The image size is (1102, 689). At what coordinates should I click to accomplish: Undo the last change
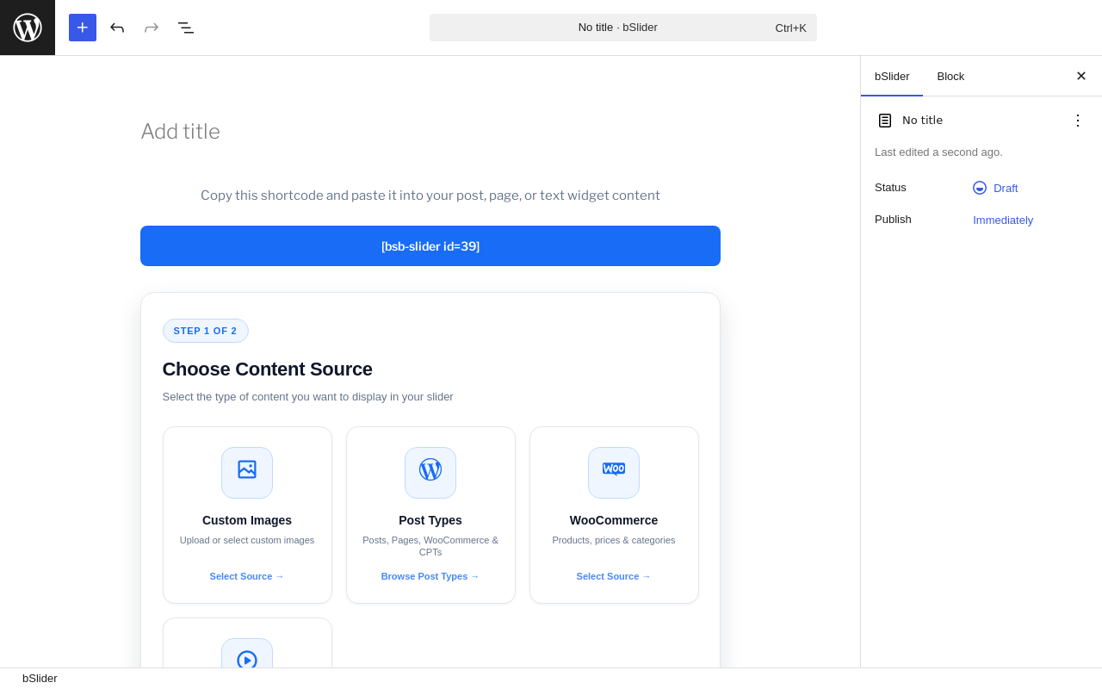(x=117, y=28)
